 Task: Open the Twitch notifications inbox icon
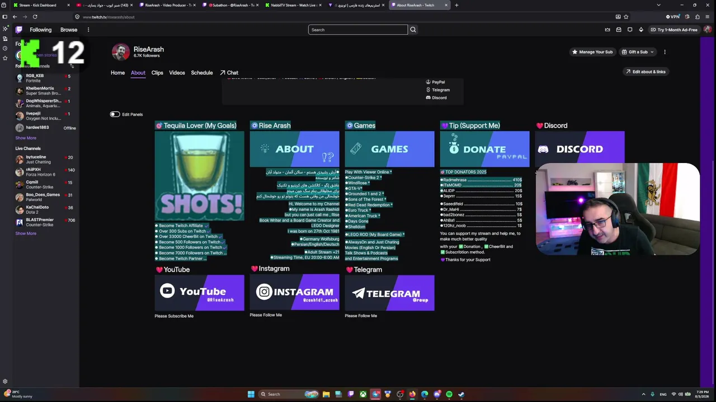pos(619,30)
